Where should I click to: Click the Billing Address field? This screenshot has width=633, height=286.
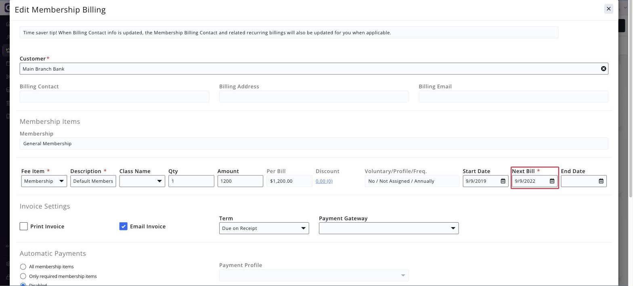point(314,96)
